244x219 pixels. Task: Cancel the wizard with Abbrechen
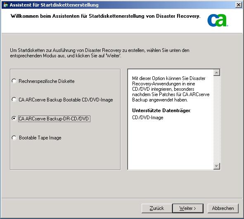(x=223, y=208)
